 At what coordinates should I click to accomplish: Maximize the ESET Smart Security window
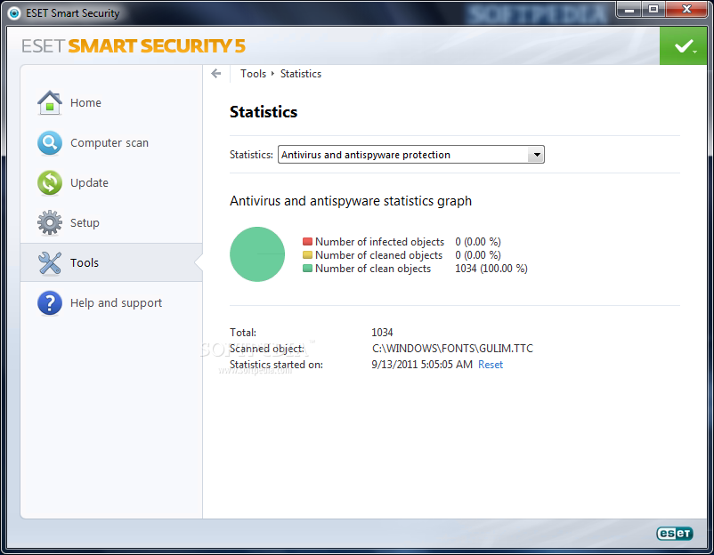click(x=653, y=10)
